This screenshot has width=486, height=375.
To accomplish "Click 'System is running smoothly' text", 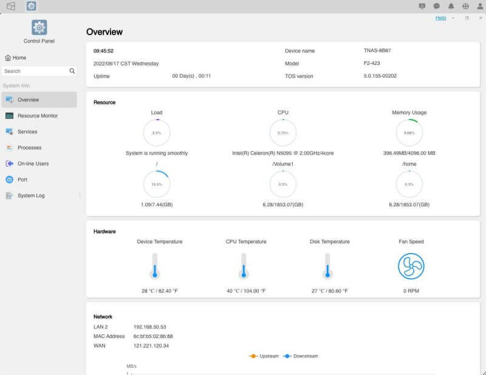I will (157, 153).
